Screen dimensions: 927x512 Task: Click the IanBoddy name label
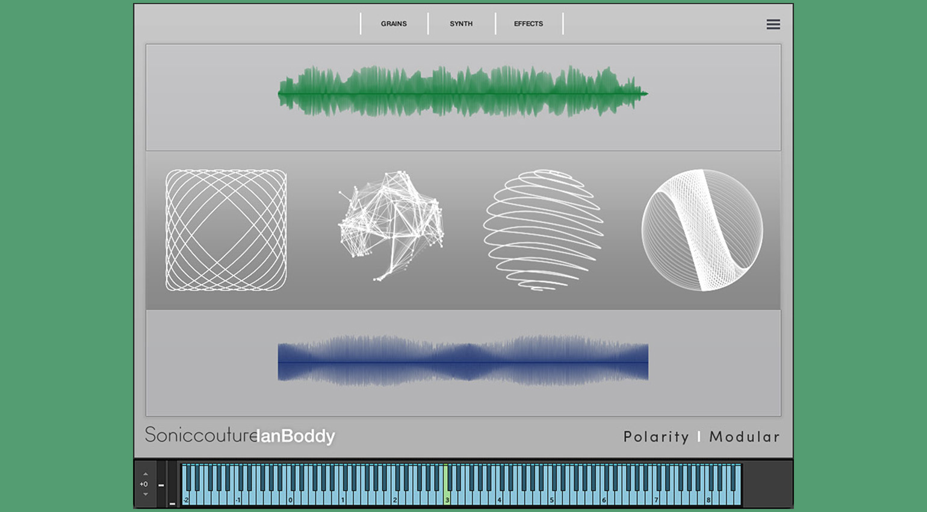click(296, 436)
